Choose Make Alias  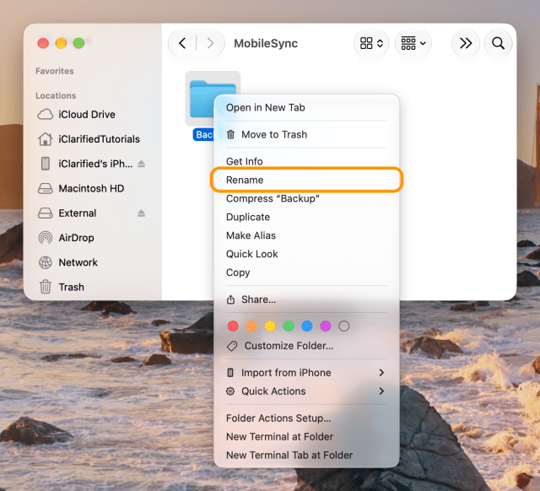[x=306, y=235]
